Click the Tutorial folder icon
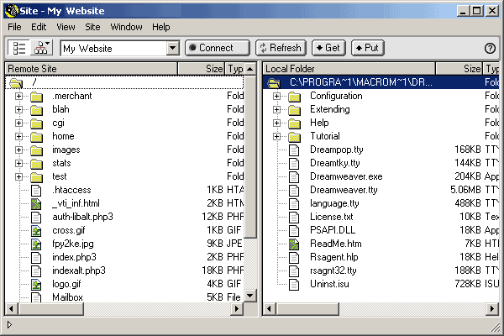 tap(293, 136)
